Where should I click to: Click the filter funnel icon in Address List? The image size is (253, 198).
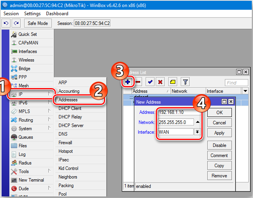[185, 82]
